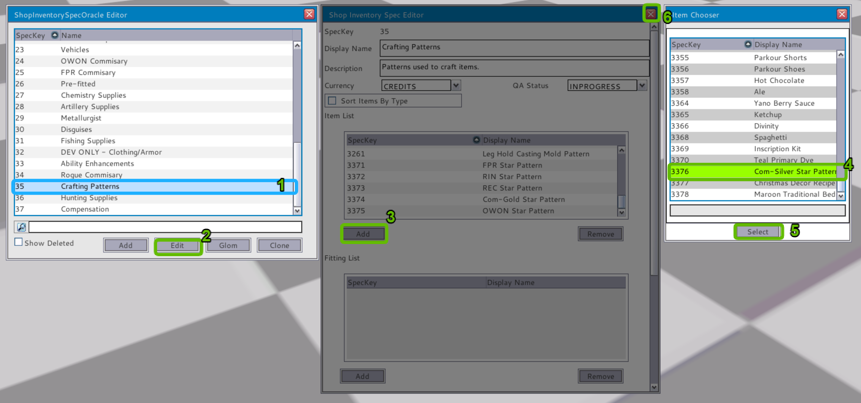Screen dimensions: 861x403
Task: Clone the selected shop inventory spec
Action: [279, 245]
